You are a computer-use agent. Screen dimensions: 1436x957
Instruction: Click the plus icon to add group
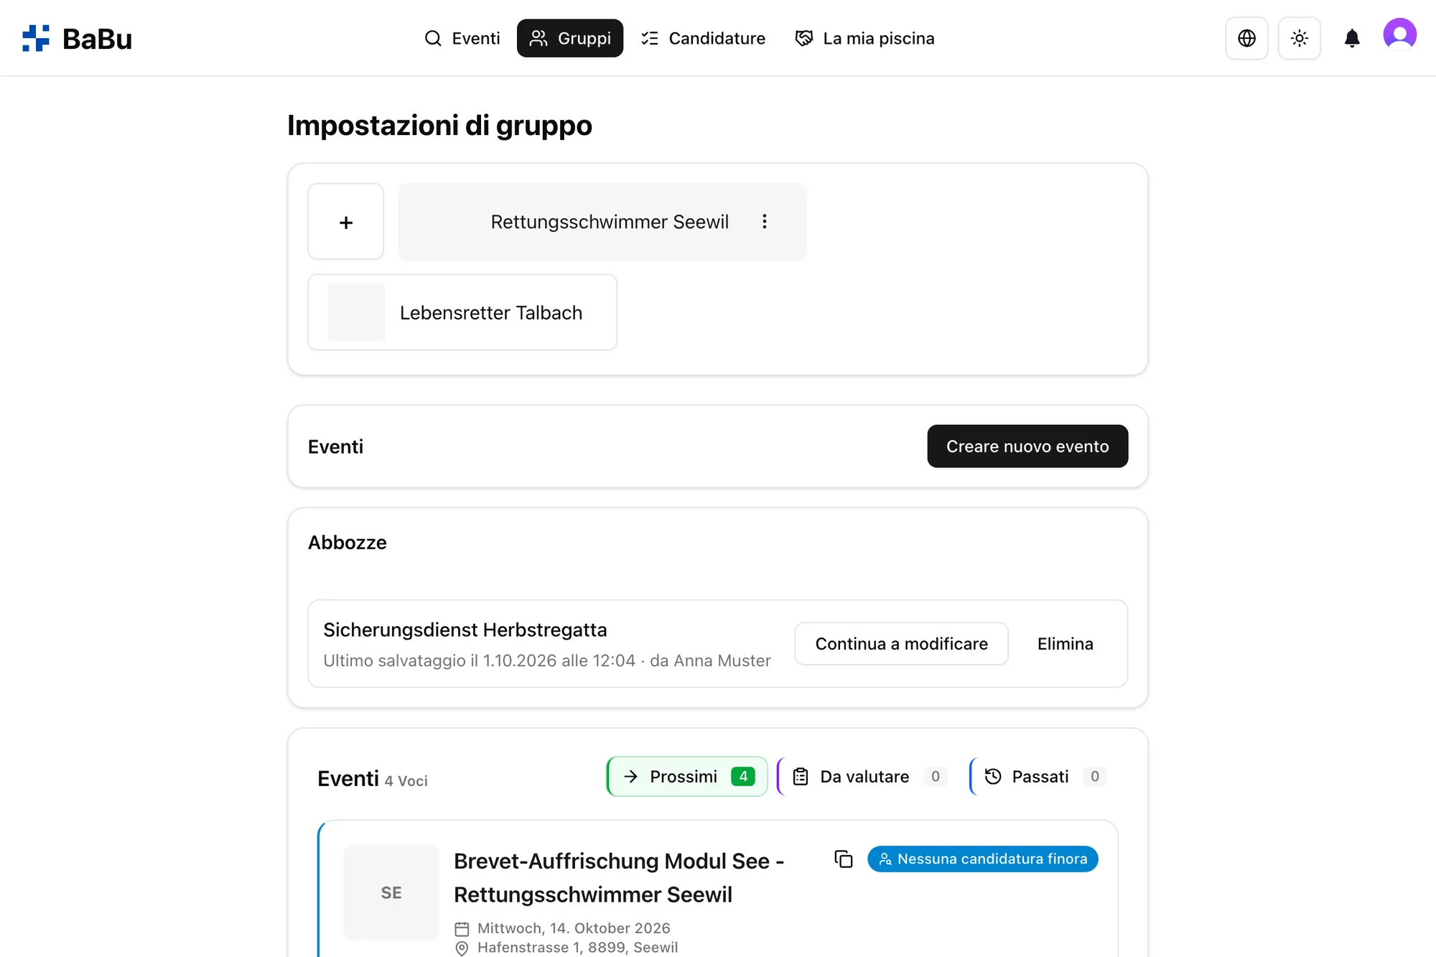[x=346, y=222]
